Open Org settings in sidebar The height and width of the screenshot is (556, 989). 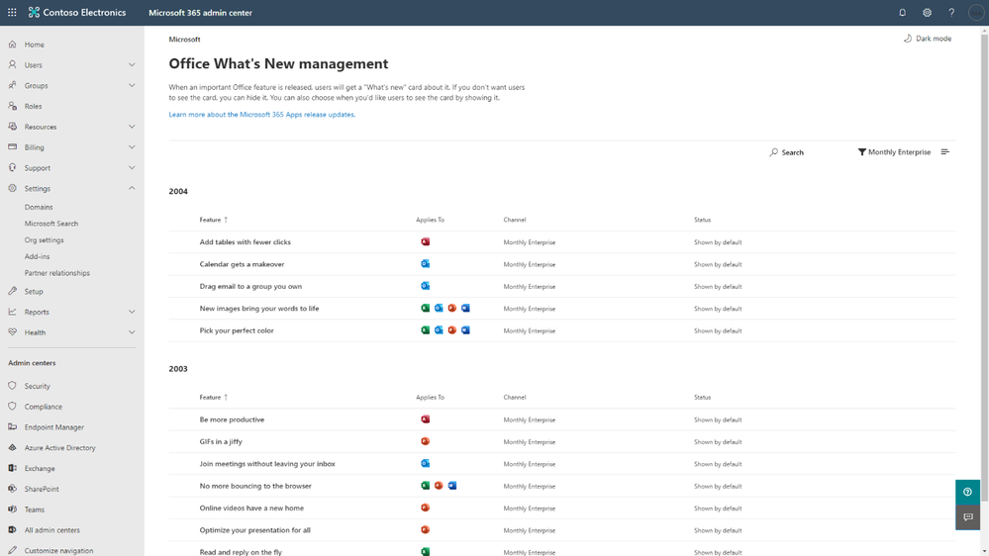pos(45,240)
